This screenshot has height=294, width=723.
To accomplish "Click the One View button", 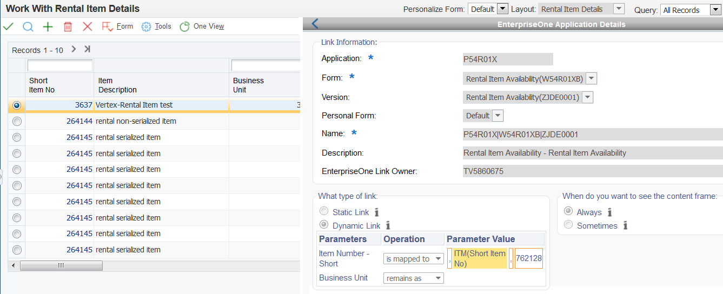I will (202, 26).
